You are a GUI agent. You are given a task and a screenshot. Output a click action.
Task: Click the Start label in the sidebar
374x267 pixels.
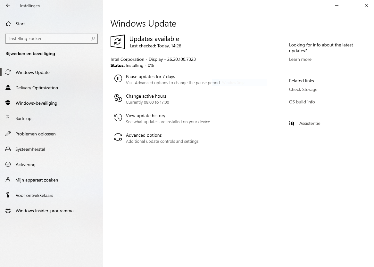pos(20,24)
